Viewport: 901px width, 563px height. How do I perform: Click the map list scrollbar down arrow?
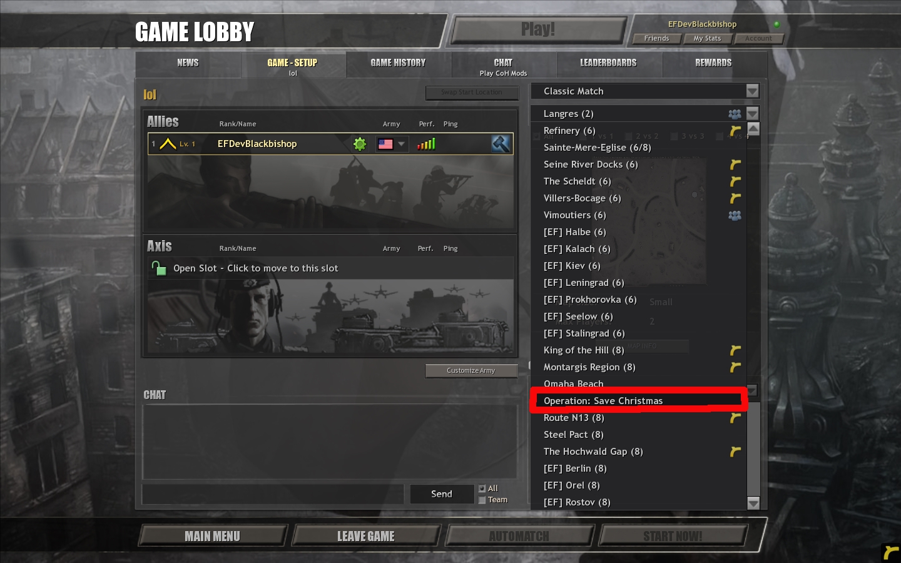(753, 503)
